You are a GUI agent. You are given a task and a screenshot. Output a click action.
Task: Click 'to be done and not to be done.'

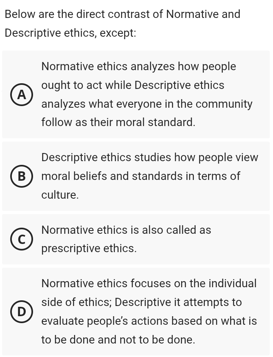pyautogui.click(x=118, y=339)
